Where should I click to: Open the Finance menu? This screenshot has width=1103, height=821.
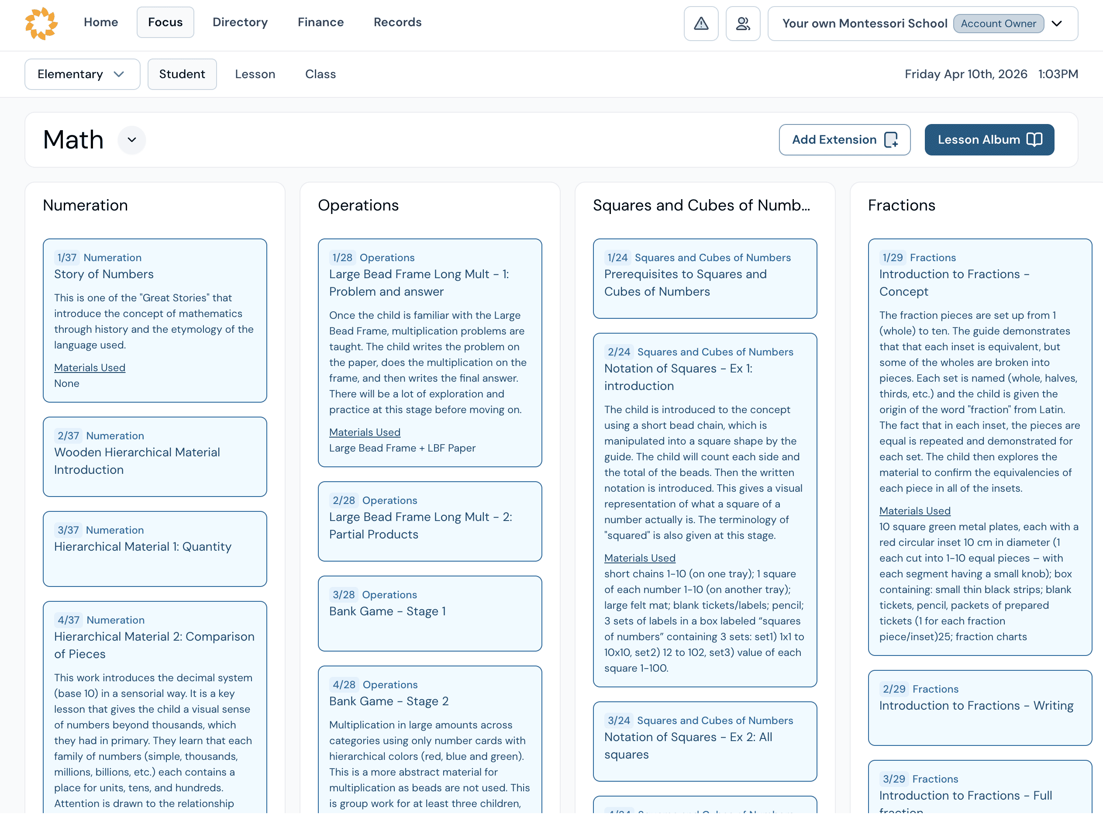coord(321,22)
